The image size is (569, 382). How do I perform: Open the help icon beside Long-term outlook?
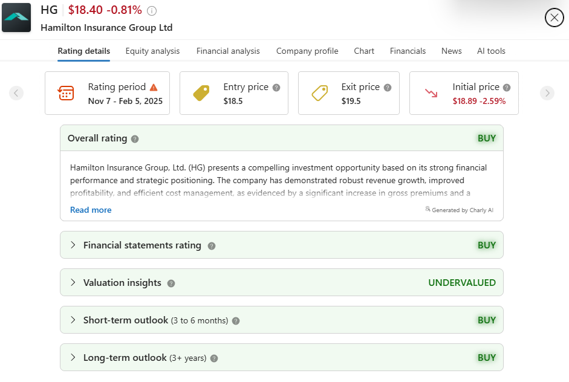[x=214, y=358]
